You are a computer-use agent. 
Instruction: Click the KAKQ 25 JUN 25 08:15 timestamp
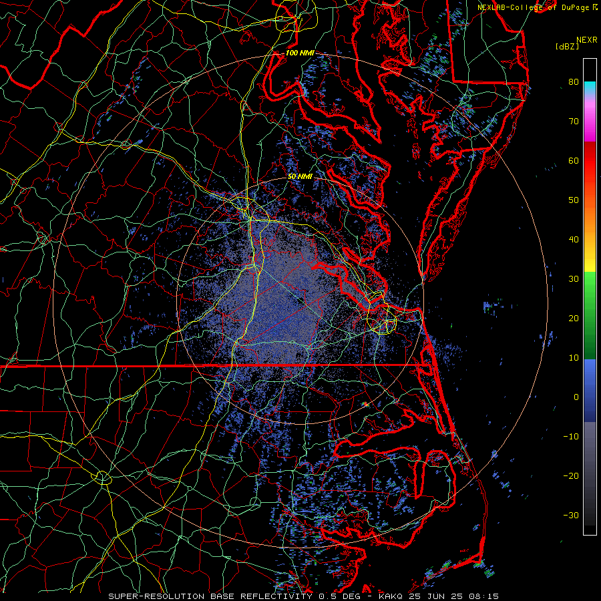[439, 596]
